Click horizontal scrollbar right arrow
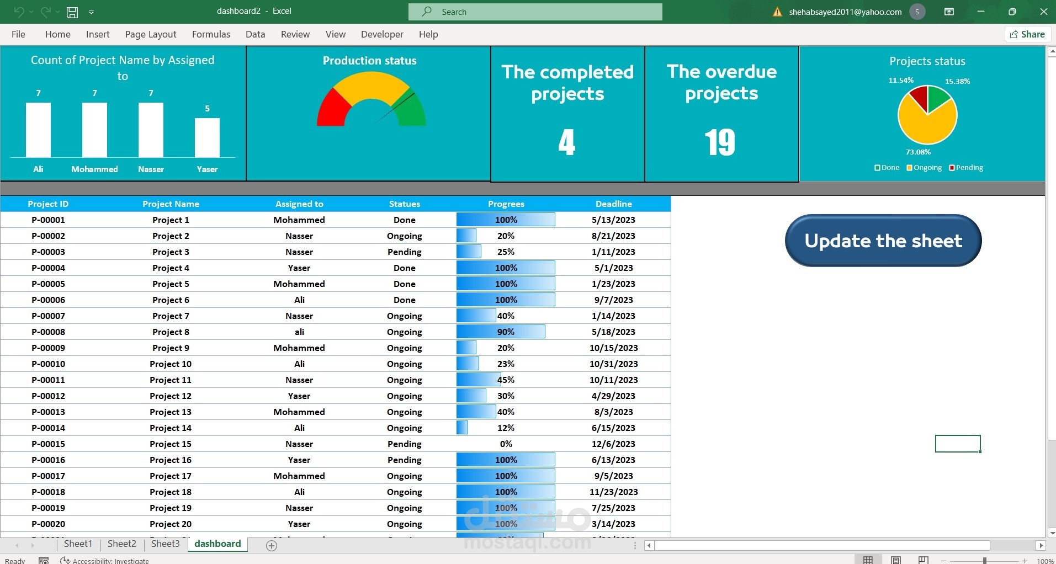Image resolution: width=1056 pixels, height=564 pixels. (1041, 545)
